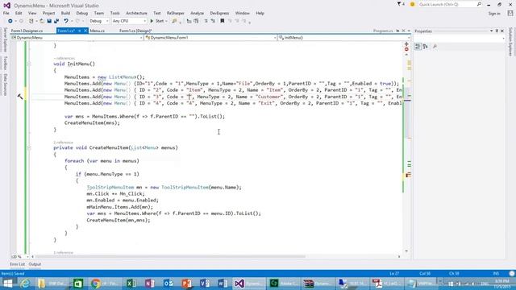This screenshot has width=516, height=290.
Task: Close the Form1.cs tab
Action: (x=85, y=31)
